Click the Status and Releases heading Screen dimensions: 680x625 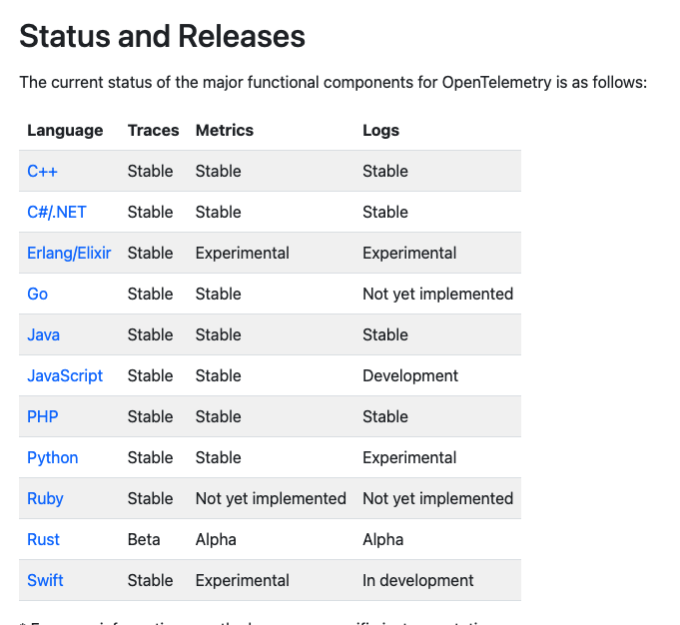pos(162,37)
